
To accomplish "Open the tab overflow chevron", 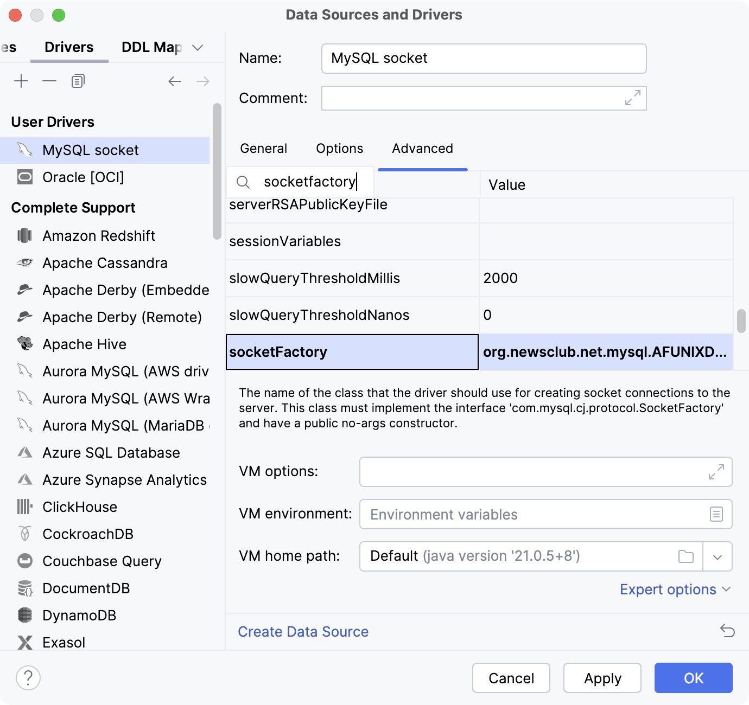I will pyautogui.click(x=198, y=48).
